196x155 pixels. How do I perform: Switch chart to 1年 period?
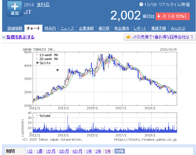pos(89,151)
